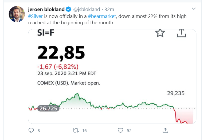The width and height of the screenshot is (204, 140).
Task: Click the red -1,67 (-6,82%) change text
Action: pos(58,67)
